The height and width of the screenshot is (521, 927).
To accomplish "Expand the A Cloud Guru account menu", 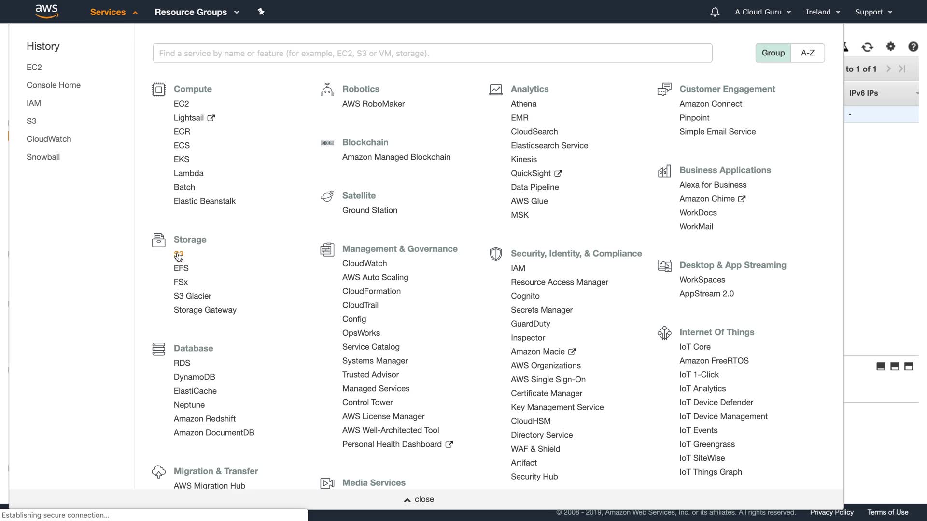I will pos(762,12).
